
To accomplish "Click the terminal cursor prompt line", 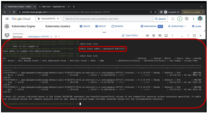I will click(x=42, y=104).
